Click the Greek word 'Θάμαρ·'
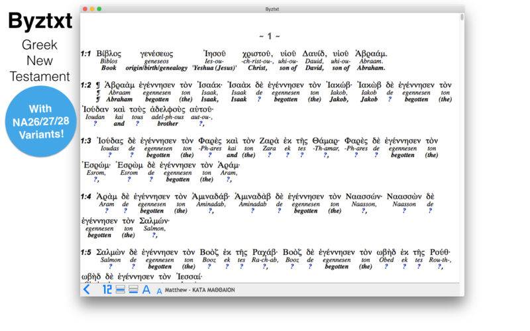Viewport: 530px width, 331px height. 325,141
